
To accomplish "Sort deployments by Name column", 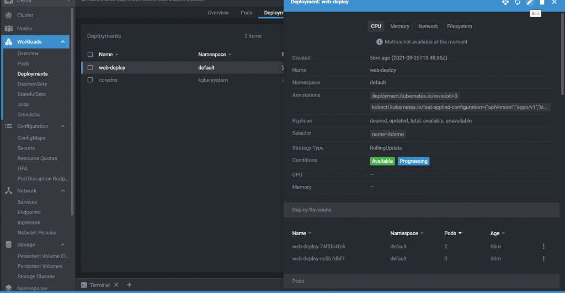I will tap(109, 55).
